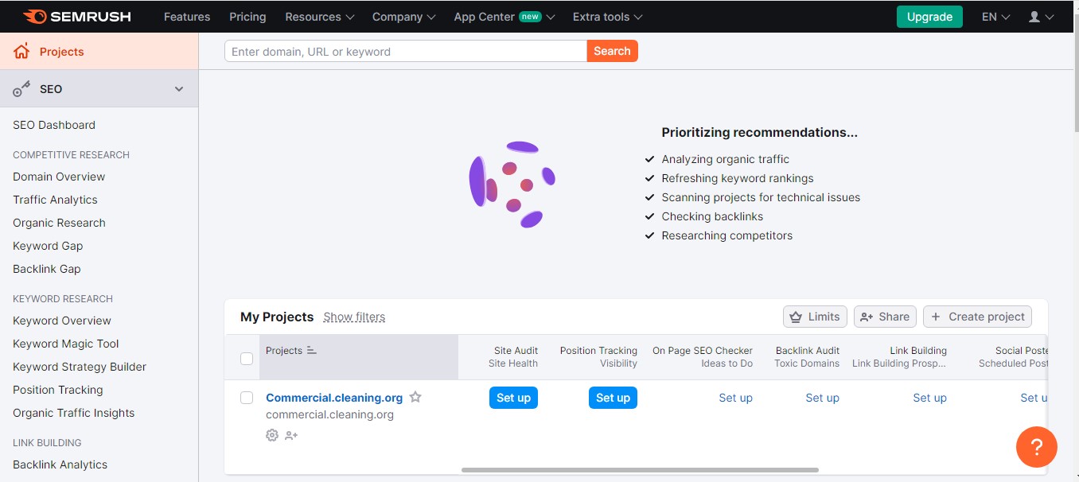Open Domain Overview in sidebar

59,177
